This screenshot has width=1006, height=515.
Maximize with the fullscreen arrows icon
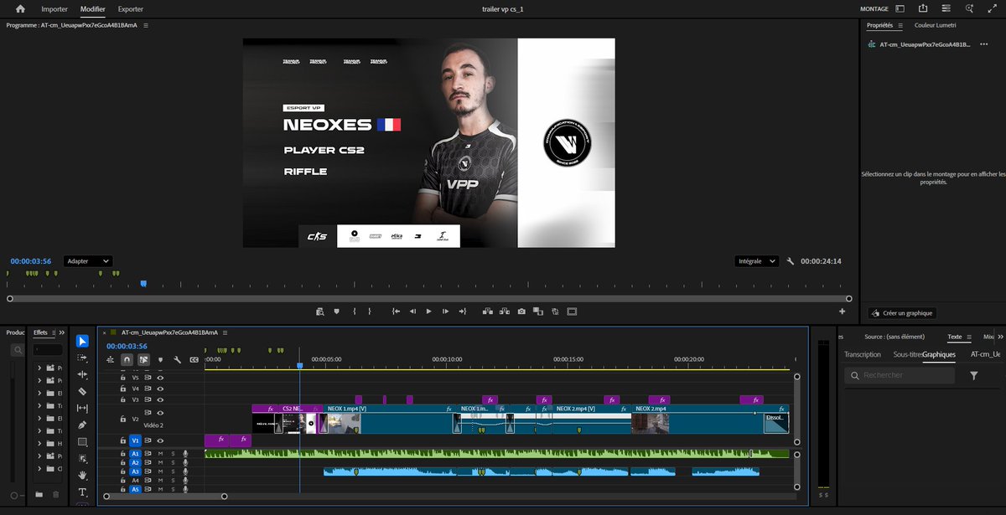pos(992,9)
